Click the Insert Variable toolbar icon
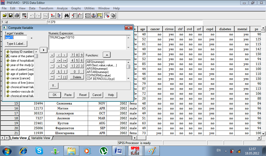 (80, 16)
